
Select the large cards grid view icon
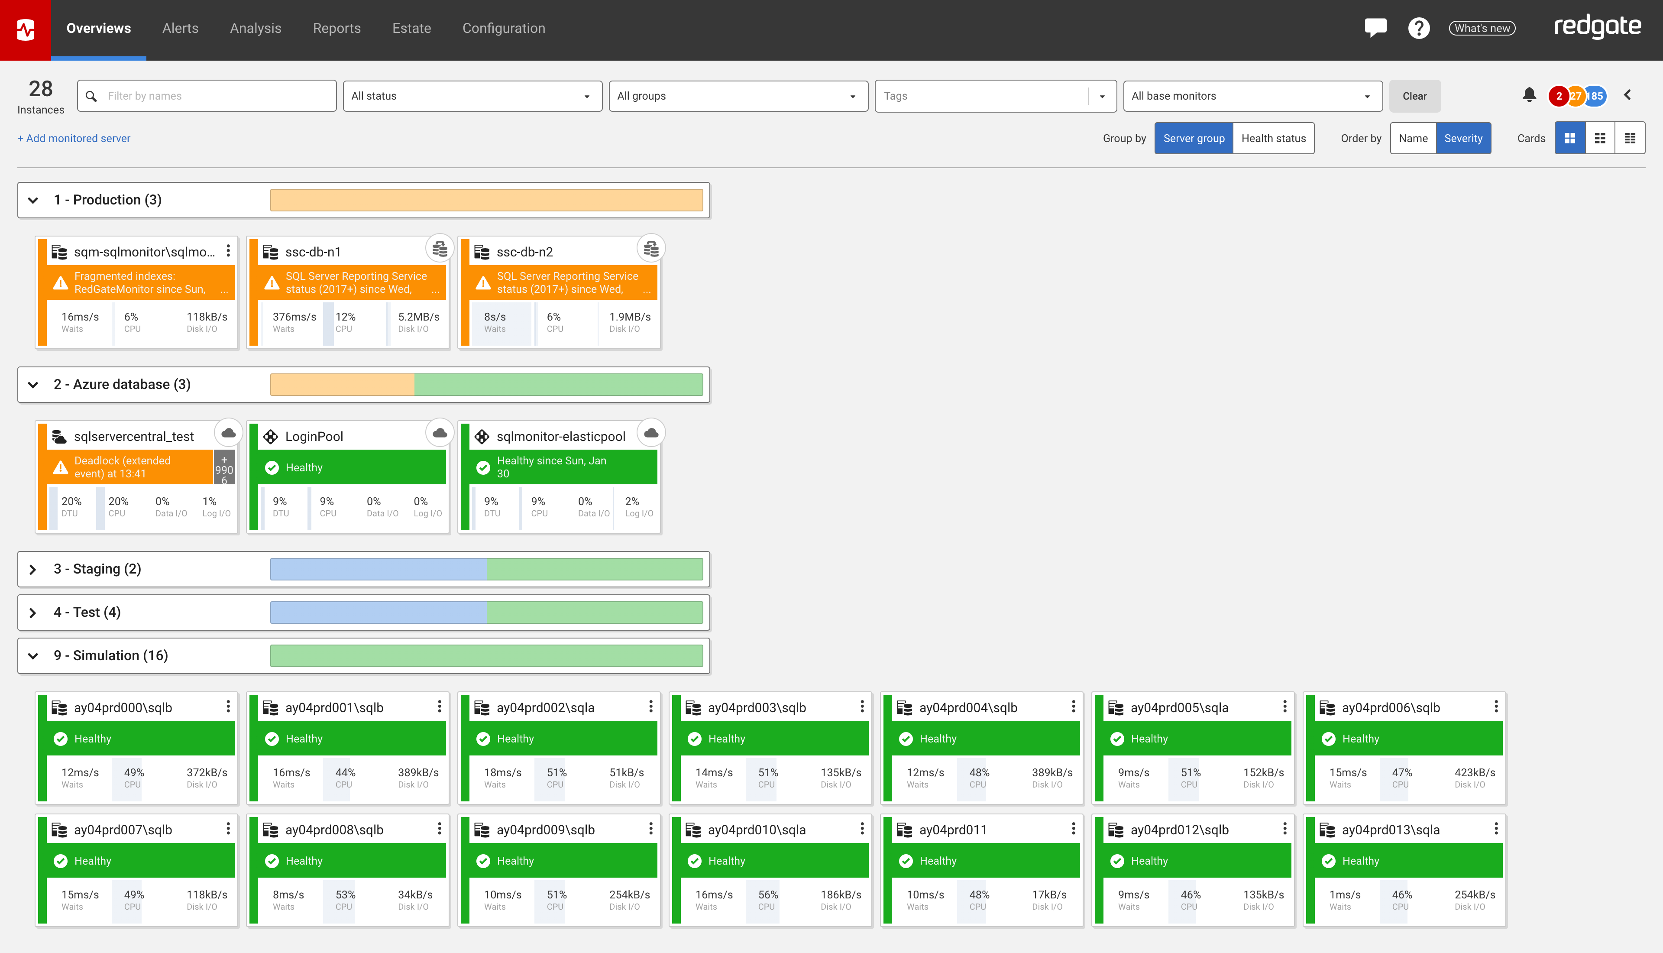point(1569,138)
